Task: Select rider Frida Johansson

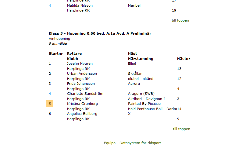Action: [x=81, y=84]
